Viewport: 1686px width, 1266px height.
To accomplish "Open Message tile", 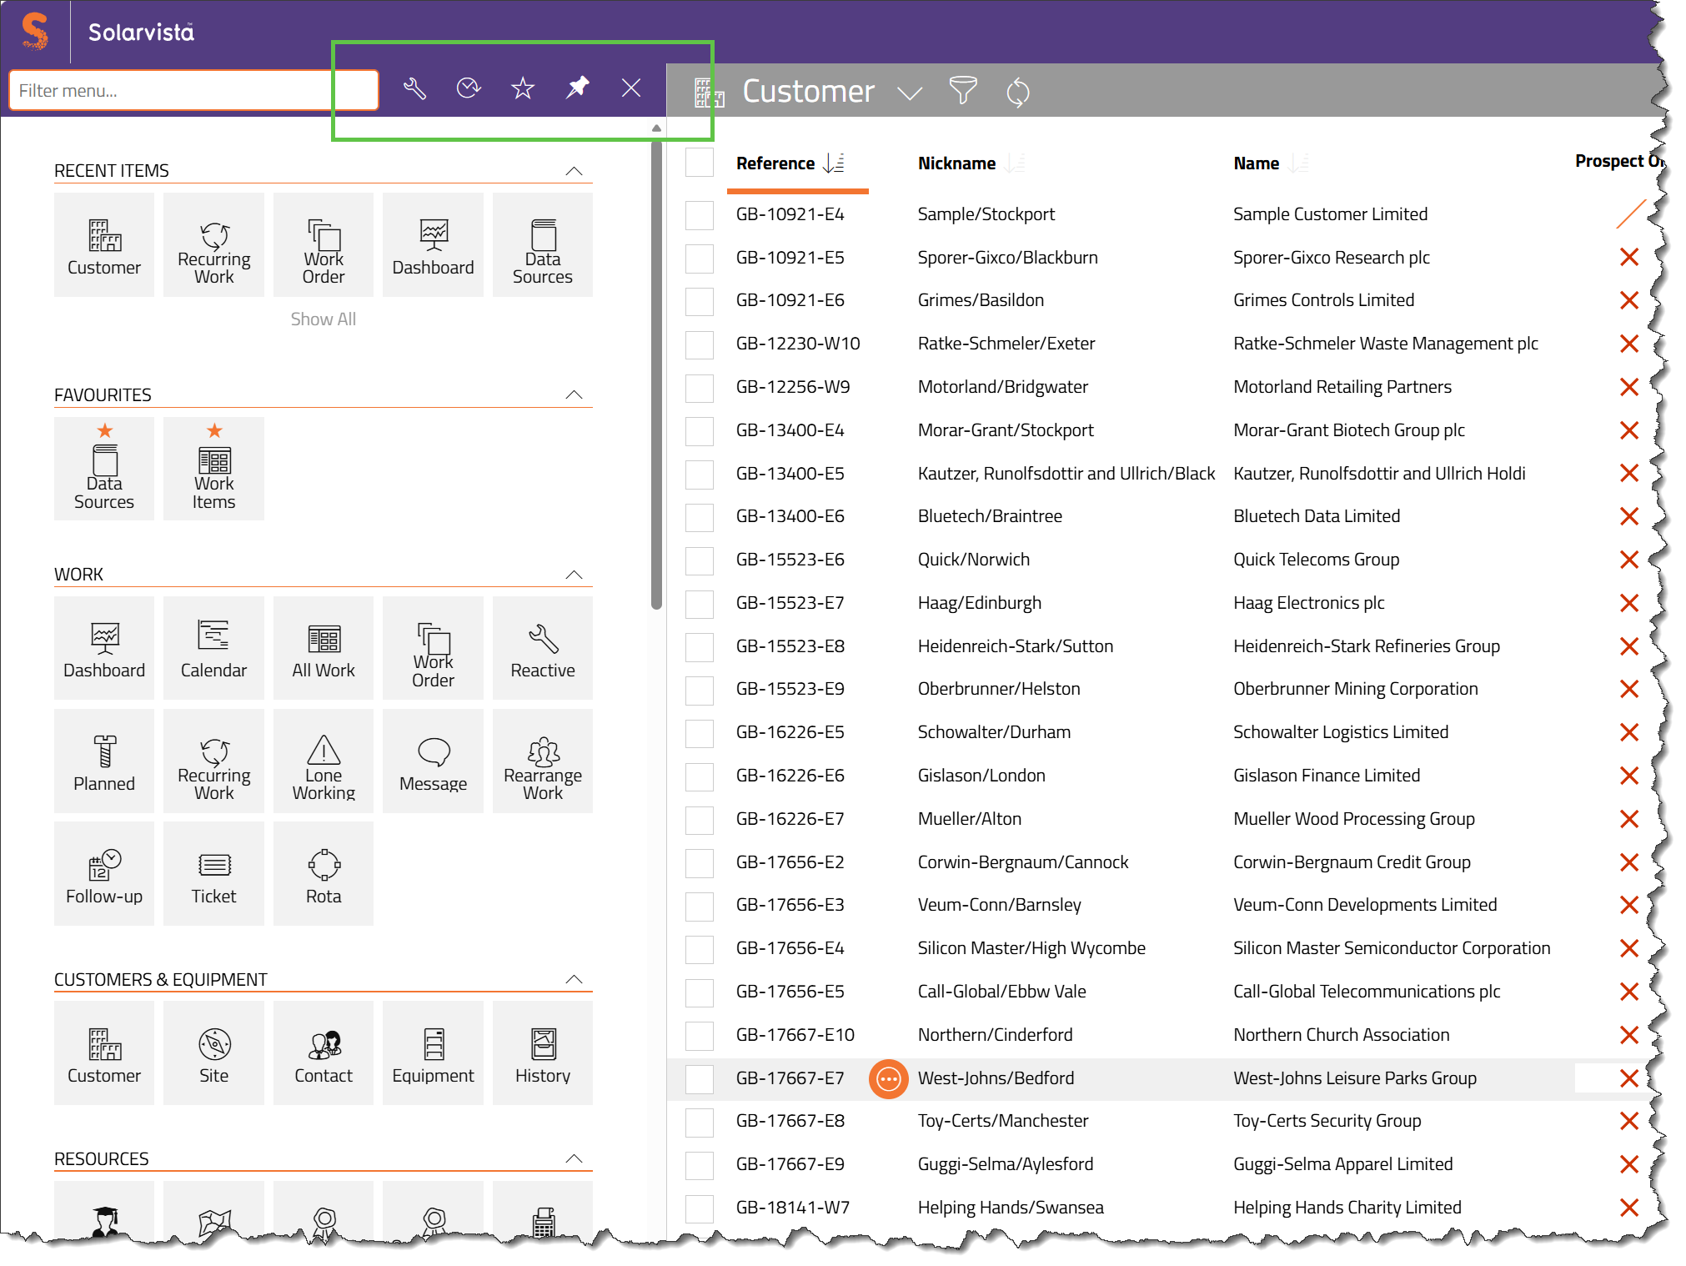I will pos(433,761).
